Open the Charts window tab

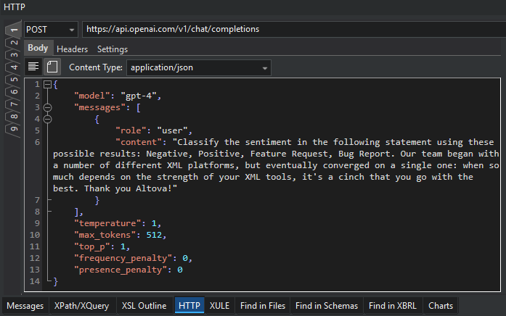[441, 306]
